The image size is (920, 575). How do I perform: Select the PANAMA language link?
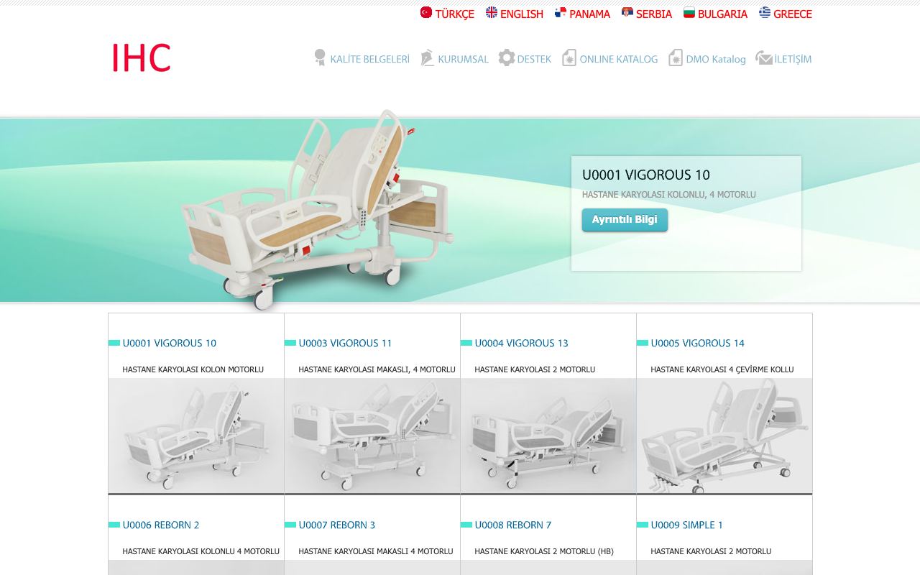click(590, 14)
